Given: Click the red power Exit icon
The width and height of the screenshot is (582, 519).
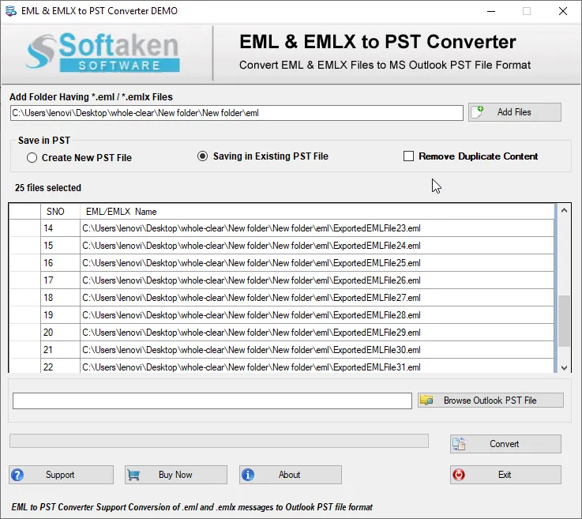Looking at the screenshot, I should click(459, 475).
